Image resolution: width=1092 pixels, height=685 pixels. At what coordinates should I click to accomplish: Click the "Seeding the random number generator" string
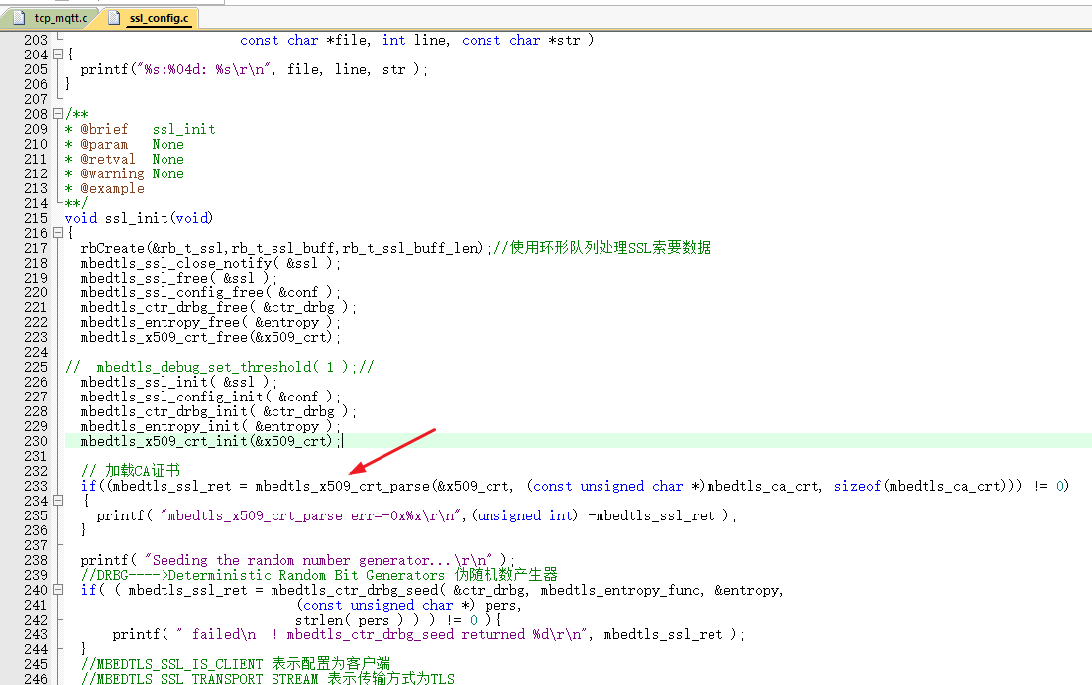[318, 560]
